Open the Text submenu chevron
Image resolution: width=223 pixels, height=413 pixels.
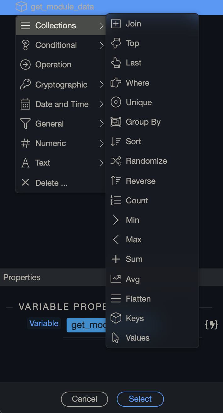101,163
